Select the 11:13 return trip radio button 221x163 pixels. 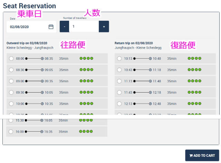[119, 81]
